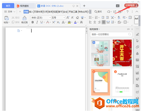This screenshot has width=141, height=111.
Task: Apply the blue font color
Action: [75, 22]
